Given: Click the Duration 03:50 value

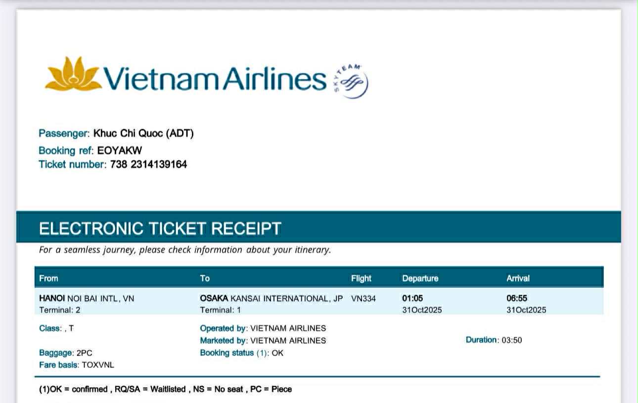Looking at the screenshot, I should [x=512, y=340].
